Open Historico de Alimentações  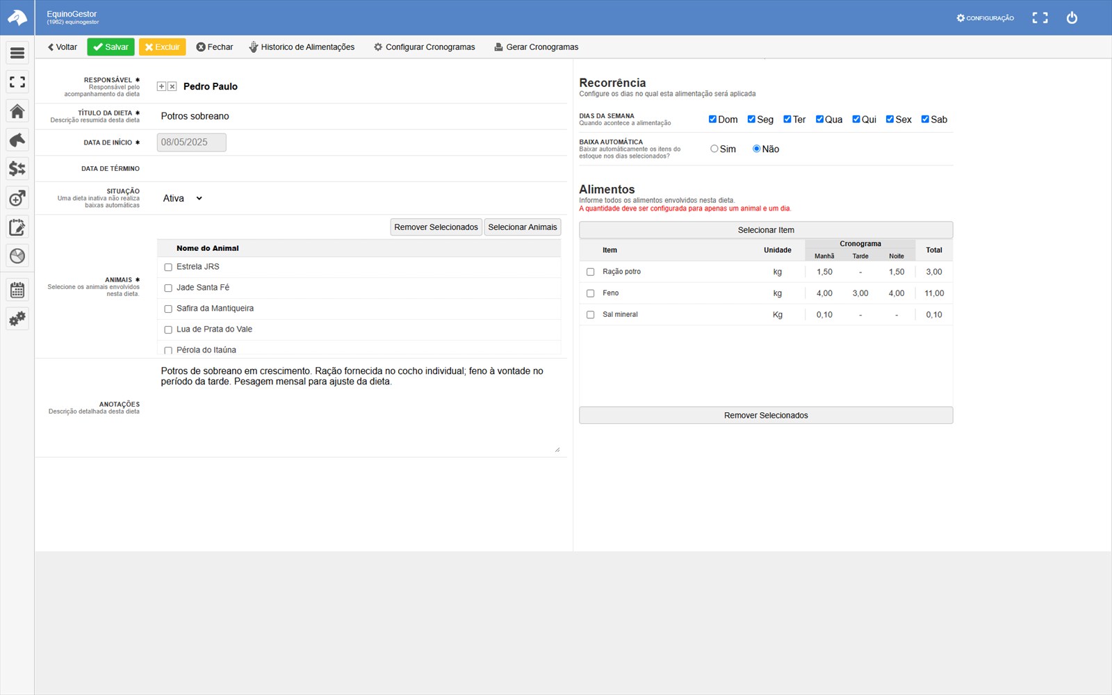point(302,47)
